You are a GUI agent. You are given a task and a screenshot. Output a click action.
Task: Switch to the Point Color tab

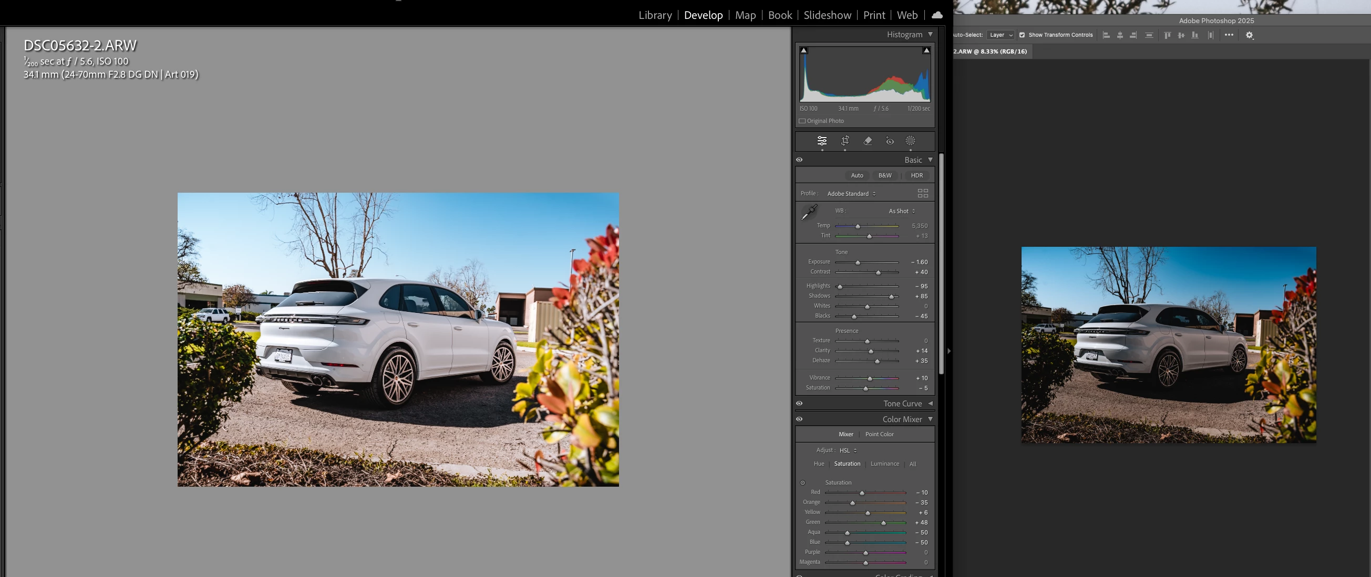click(879, 435)
